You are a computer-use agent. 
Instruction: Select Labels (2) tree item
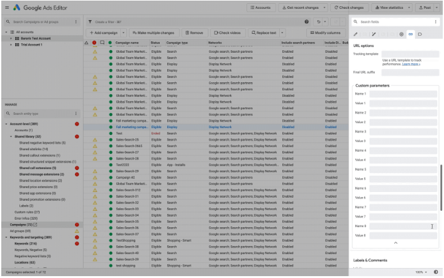click(26, 206)
